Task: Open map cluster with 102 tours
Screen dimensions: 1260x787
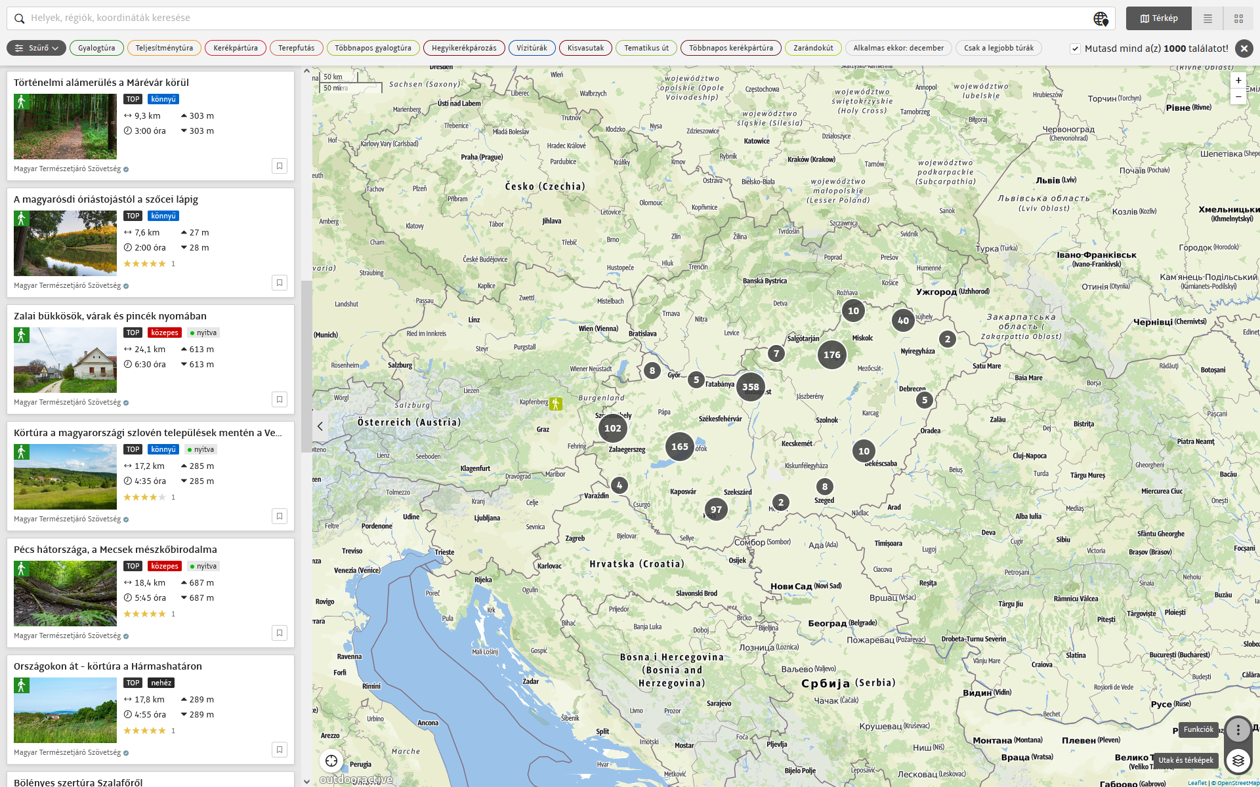Action: pos(612,428)
